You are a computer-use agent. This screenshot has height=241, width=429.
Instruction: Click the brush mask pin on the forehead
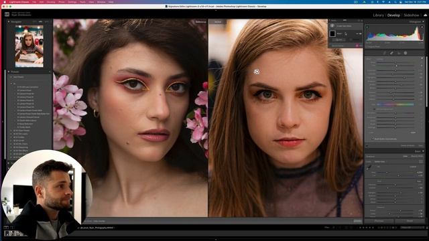tap(256, 72)
